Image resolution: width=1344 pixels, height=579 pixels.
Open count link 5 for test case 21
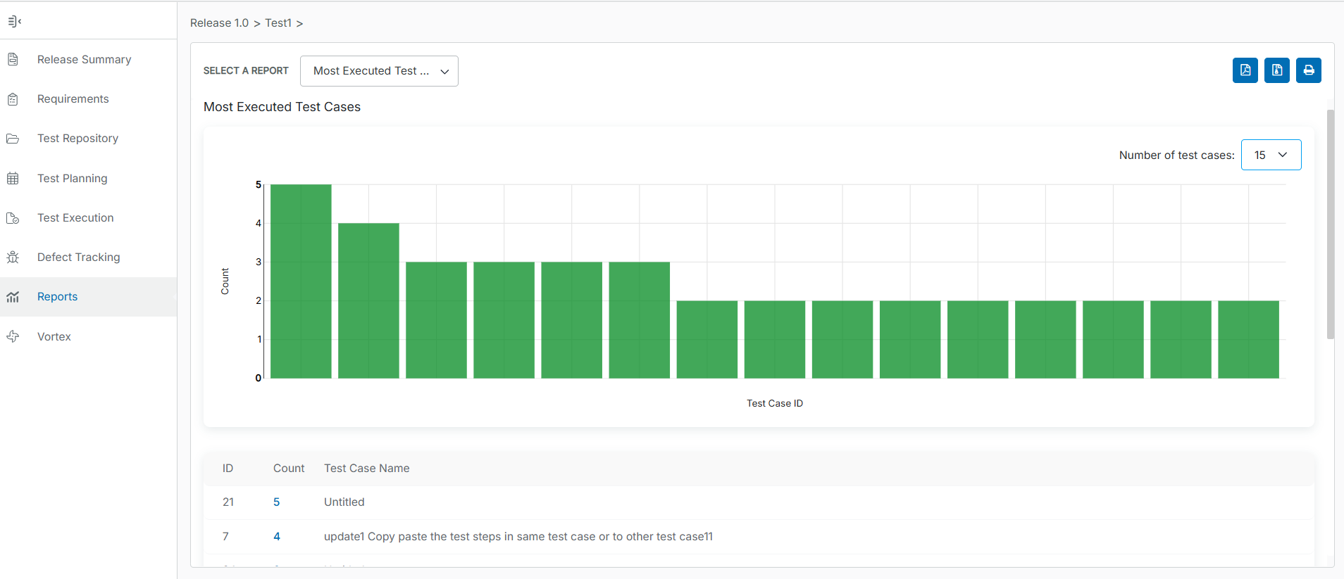276,502
